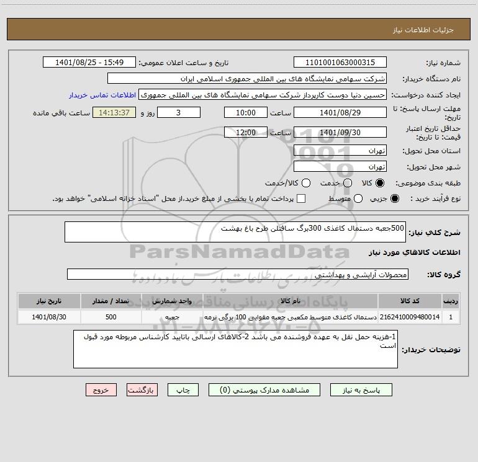Click the response time field 10:00

click(x=246, y=112)
